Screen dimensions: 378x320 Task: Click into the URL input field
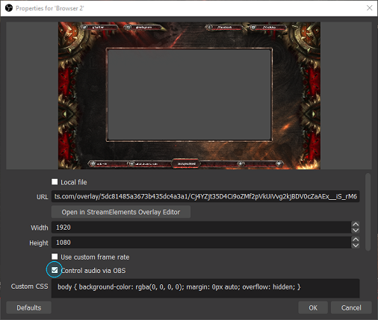point(205,196)
